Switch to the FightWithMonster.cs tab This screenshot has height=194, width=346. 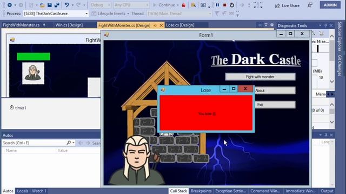(x=21, y=25)
